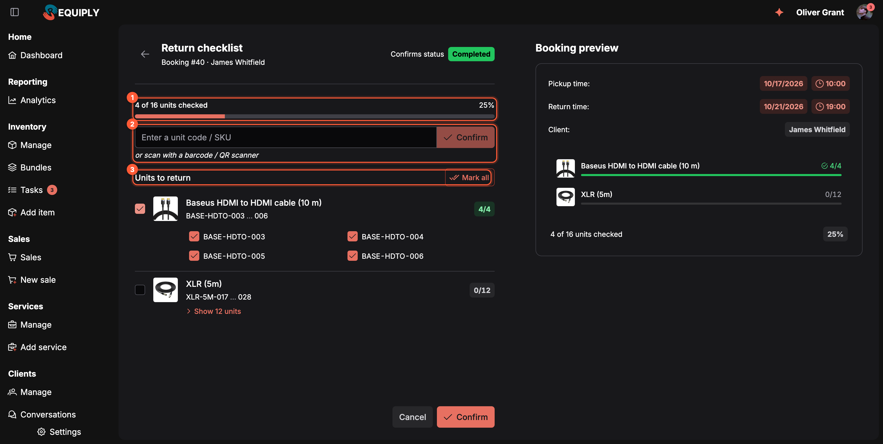Click Confirm next to unit code field
Viewport: 883px width, 444px height.
pyautogui.click(x=466, y=137)
